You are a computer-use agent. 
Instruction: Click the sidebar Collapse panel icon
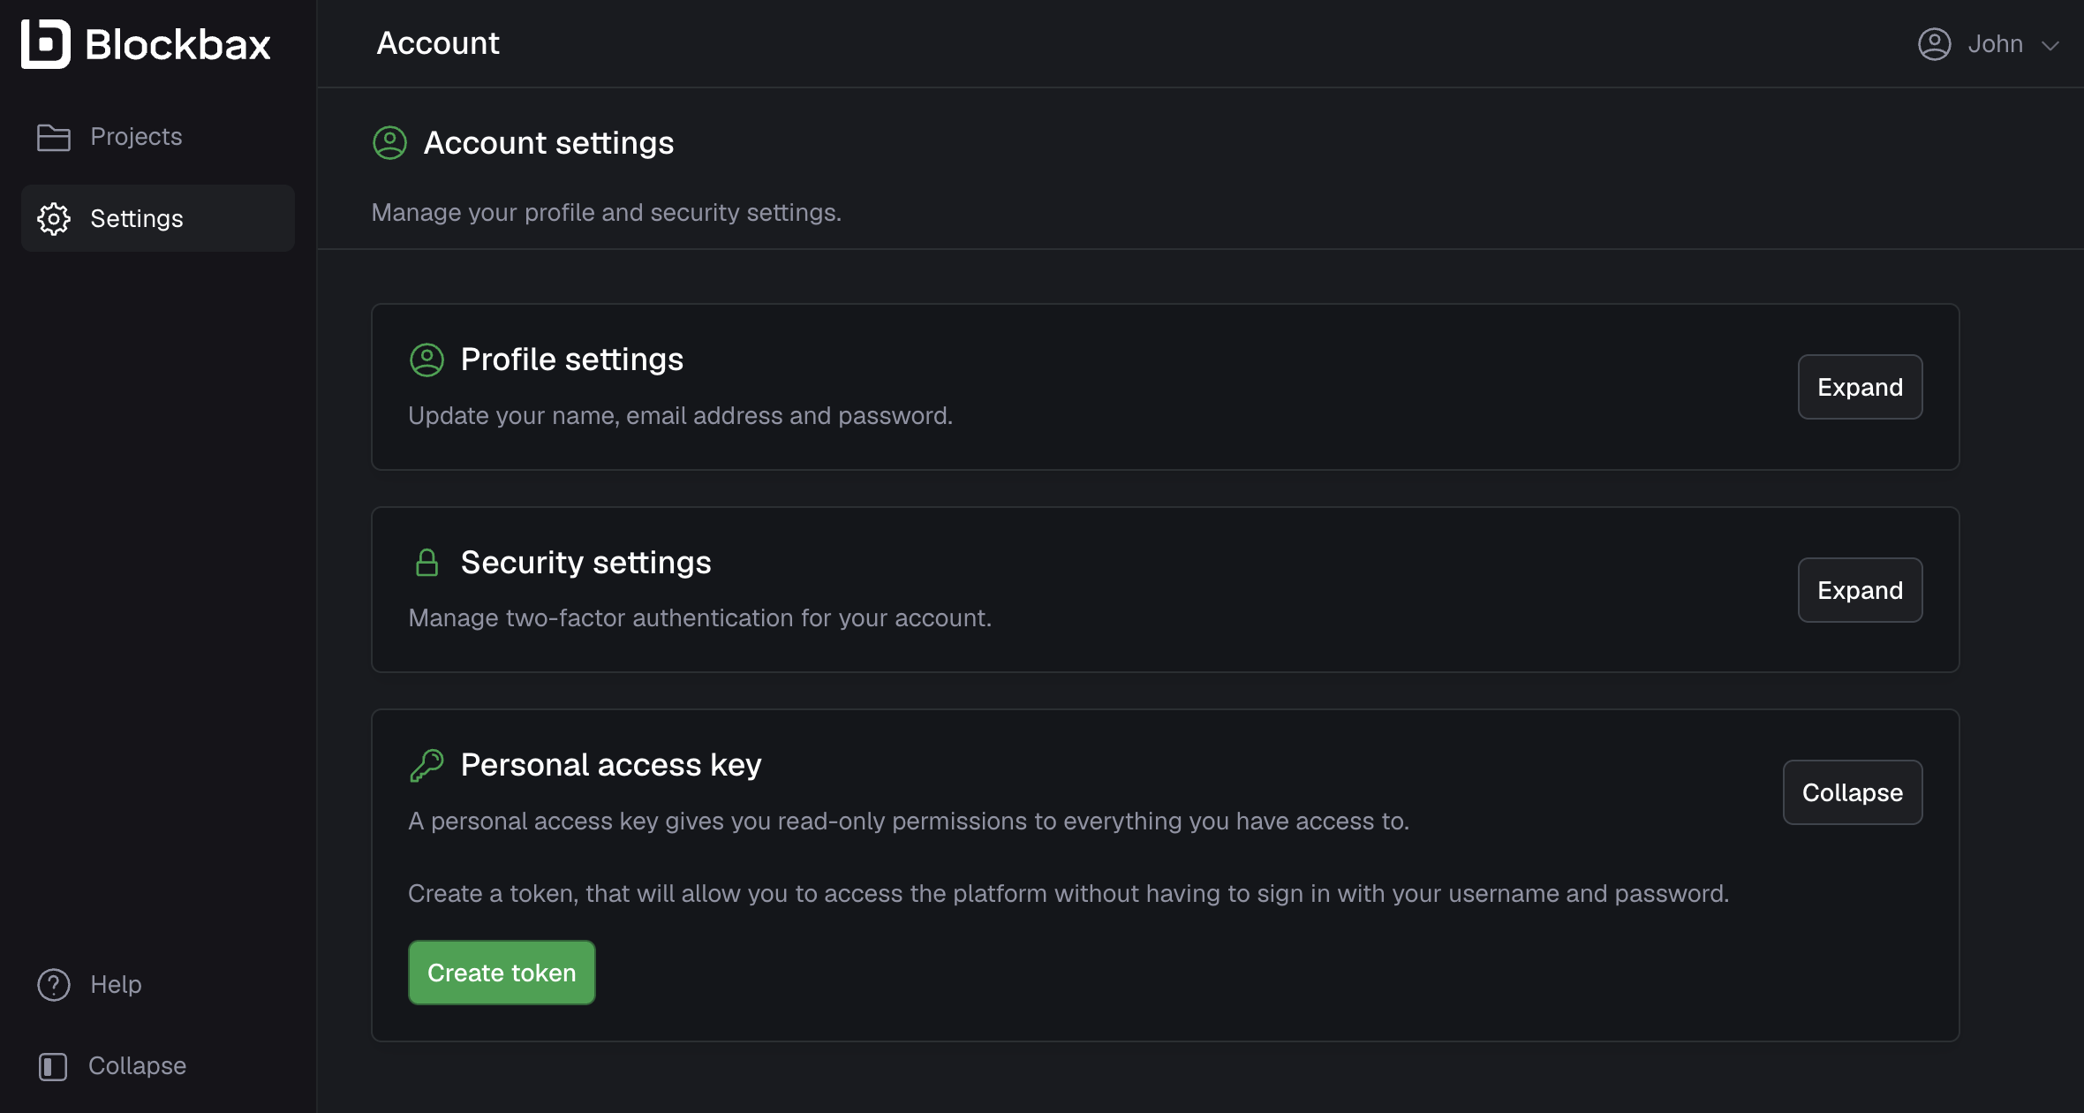[53, 1066]
